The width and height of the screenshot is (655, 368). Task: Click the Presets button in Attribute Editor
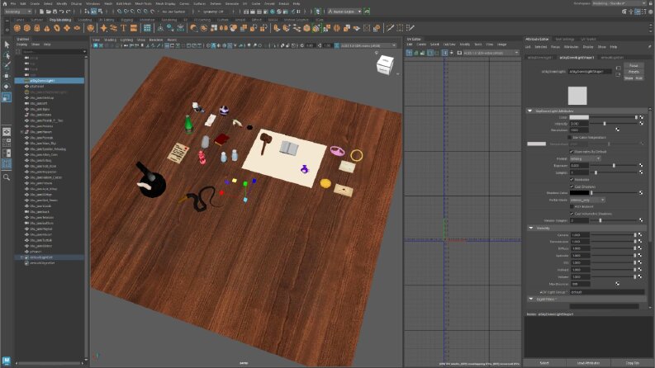[x=634, y=72]
